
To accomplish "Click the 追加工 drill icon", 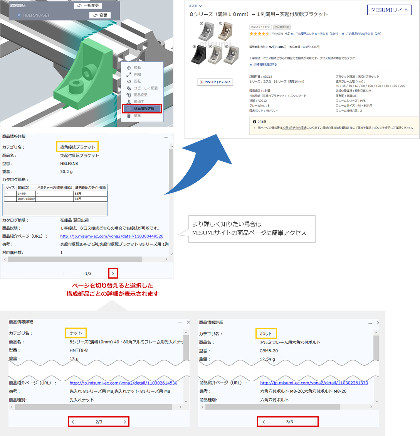I will (129, 101).
